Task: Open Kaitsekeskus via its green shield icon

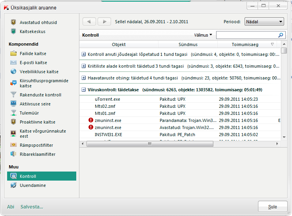Action: (x=13, y=31)
